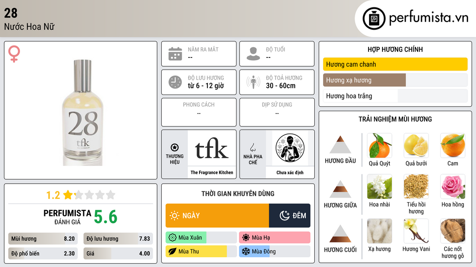Screen dimensions: 476x267
Task: Select the Xạ hương musk note image
Action: (x=379, y=231)
